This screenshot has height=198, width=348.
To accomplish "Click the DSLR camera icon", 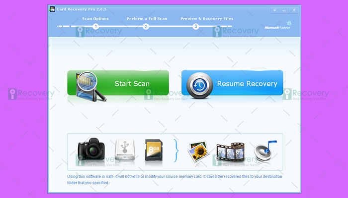I will click(x=91, y=148).
